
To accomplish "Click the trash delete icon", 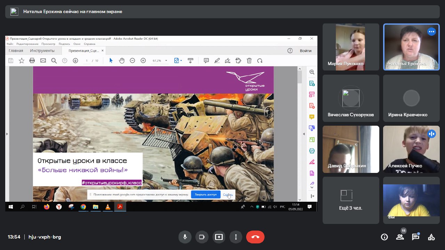I will 249,60.
